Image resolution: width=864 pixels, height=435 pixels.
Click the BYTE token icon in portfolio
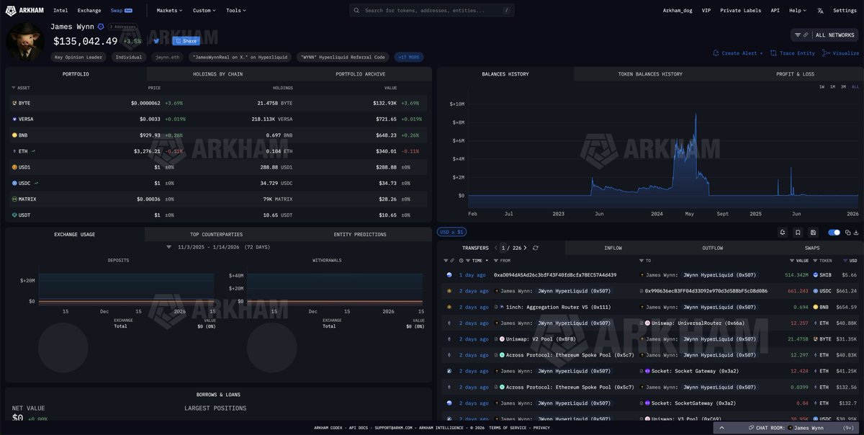(14, 103)
